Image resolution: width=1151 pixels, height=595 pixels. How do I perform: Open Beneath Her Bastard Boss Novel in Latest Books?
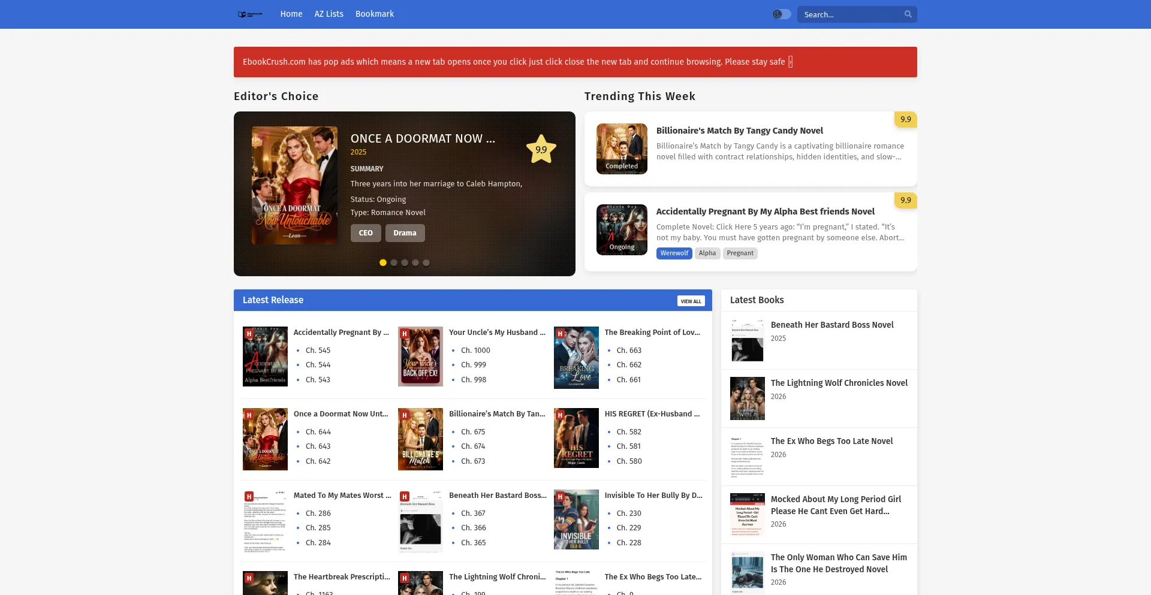click(832, 325)
